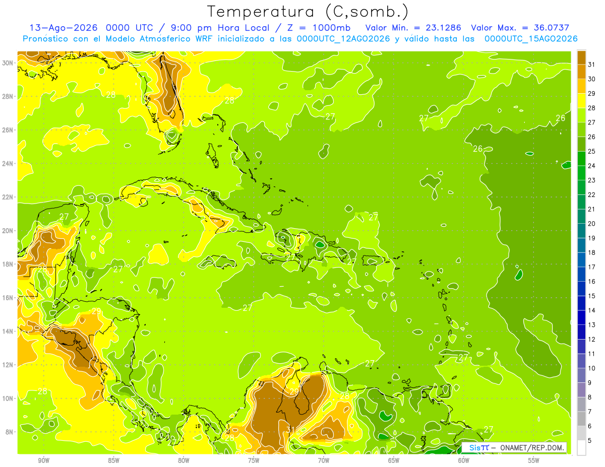Click colorbar label '20'

(591, 224)
